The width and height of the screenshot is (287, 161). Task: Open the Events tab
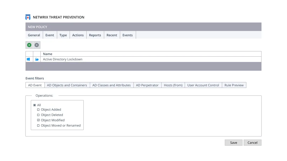tap(128, 35)
